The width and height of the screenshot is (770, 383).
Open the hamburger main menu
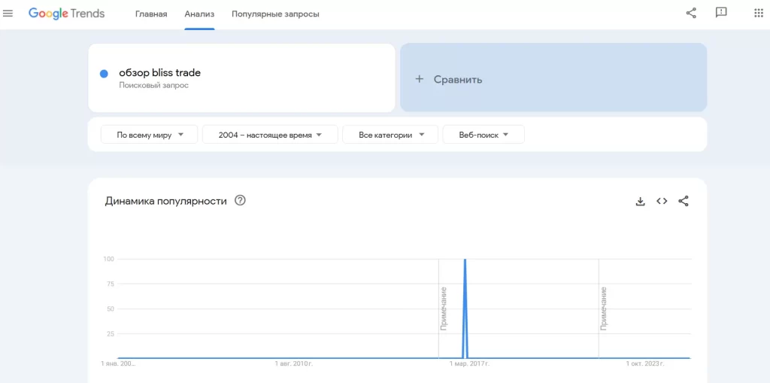[x=8, y=14]
